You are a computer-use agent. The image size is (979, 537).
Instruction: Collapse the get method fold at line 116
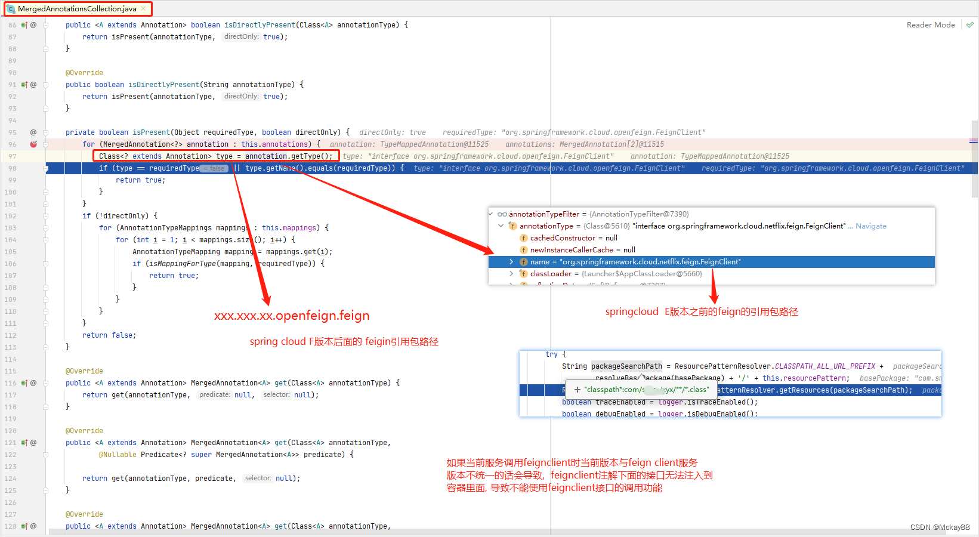45,383
